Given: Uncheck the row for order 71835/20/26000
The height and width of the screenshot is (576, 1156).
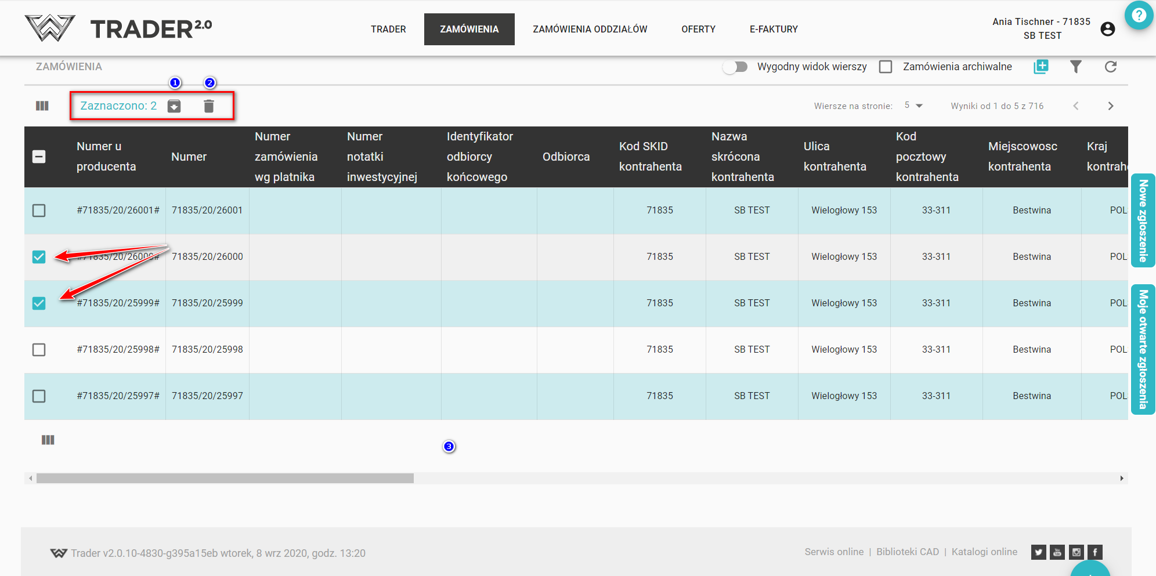Looking at the screenshot, I should coord(39,257).
